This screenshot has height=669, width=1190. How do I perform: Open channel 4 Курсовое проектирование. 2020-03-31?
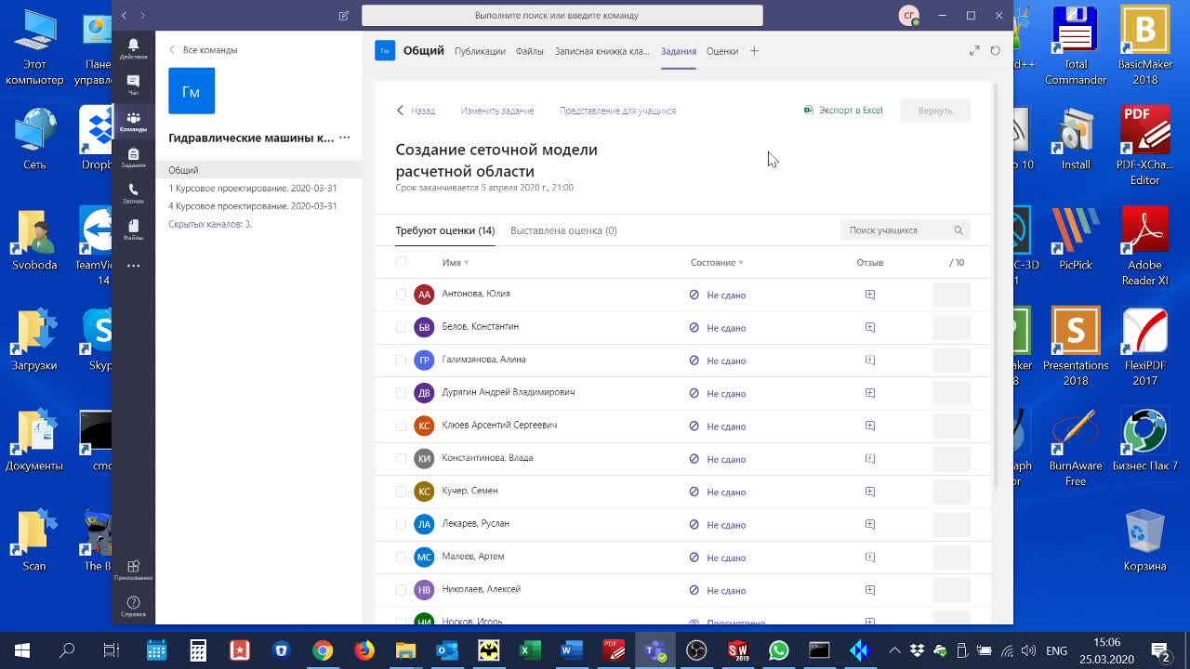253,206
